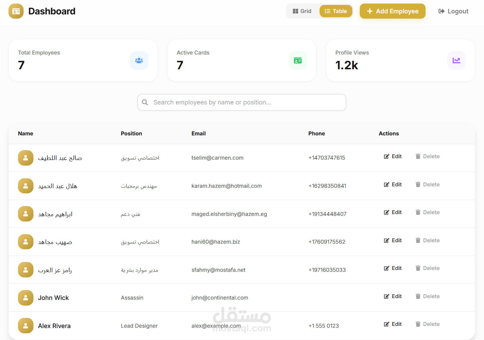Delete the karam.hazem@hotmail.com employee
This screenshot has height=340, width=484.
(x=428, y=185)
